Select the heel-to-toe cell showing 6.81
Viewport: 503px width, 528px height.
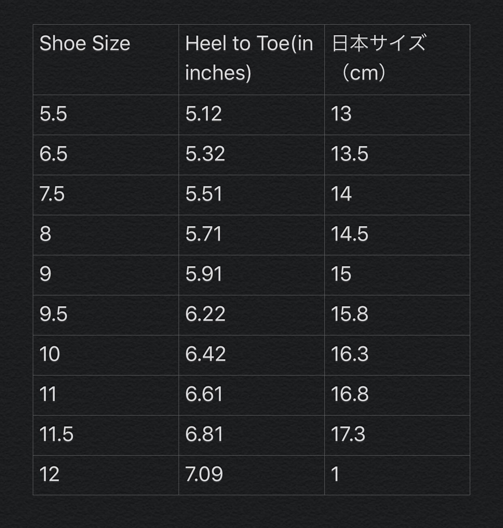(x=251, y=435)
